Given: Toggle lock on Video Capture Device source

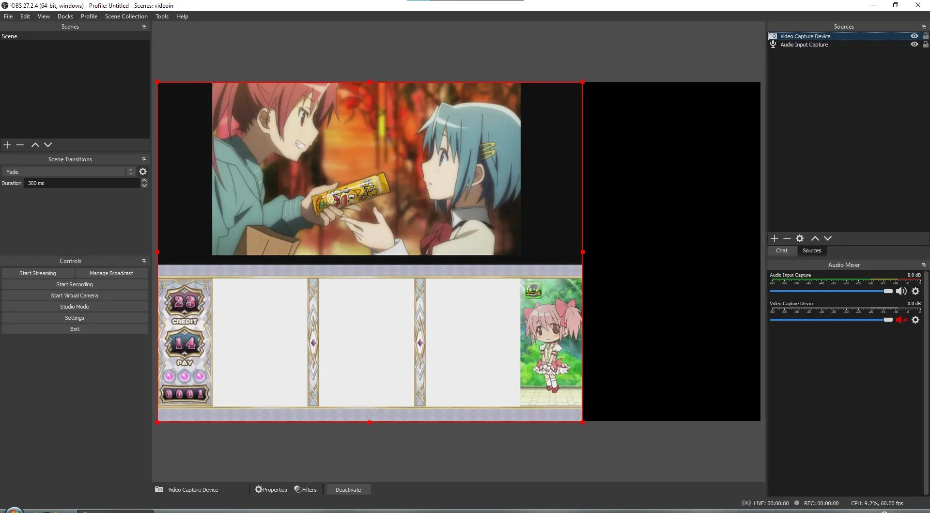Looking at the screenshot, I should (926, 36).
